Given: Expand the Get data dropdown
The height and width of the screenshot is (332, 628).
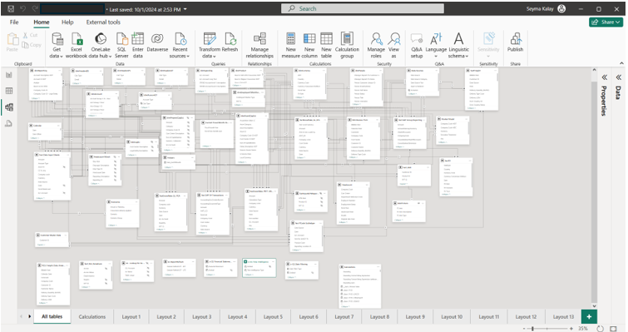Looking at the screenshot, I should click(x=57, y=45).
